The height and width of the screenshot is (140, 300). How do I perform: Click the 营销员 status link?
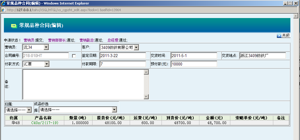coord(29,40)
